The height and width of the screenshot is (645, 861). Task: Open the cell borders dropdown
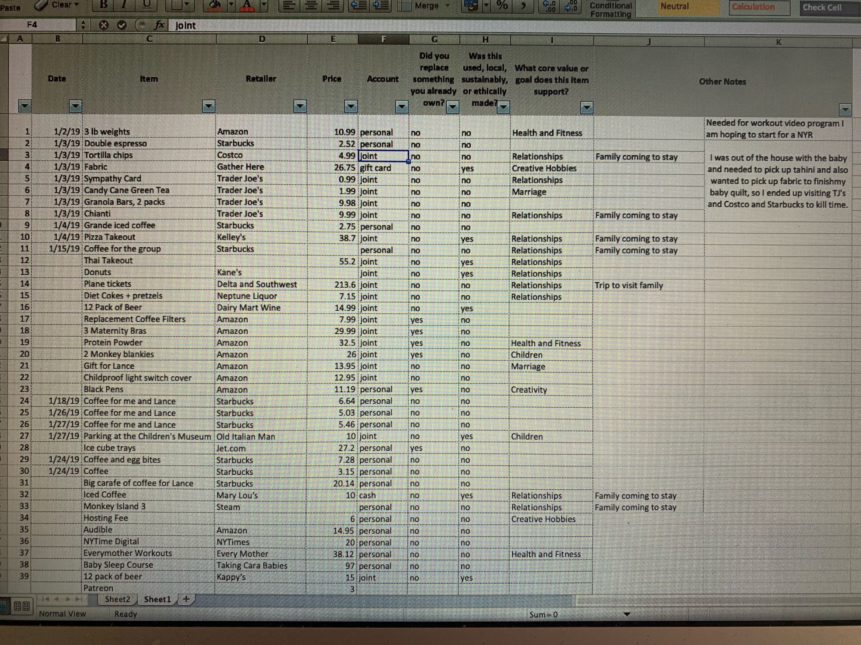[187, 5]
